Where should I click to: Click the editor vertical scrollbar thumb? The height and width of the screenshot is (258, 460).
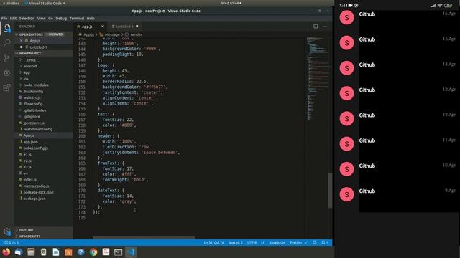coord(330,191)
